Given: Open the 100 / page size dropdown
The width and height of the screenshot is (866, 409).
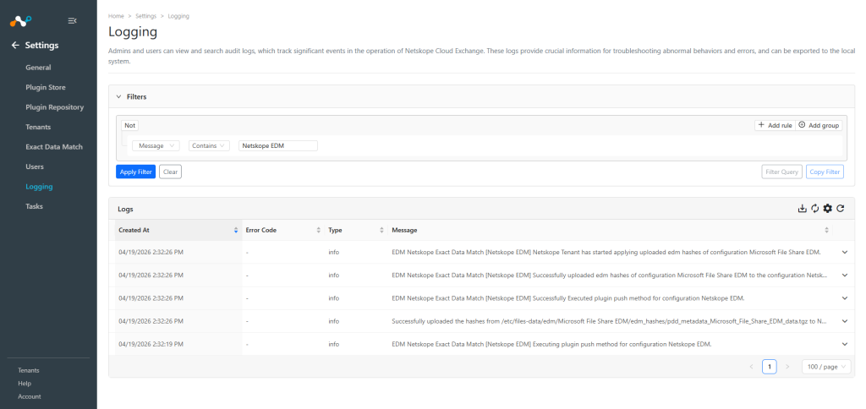Looking at the screenshot, I should (826, 367).
